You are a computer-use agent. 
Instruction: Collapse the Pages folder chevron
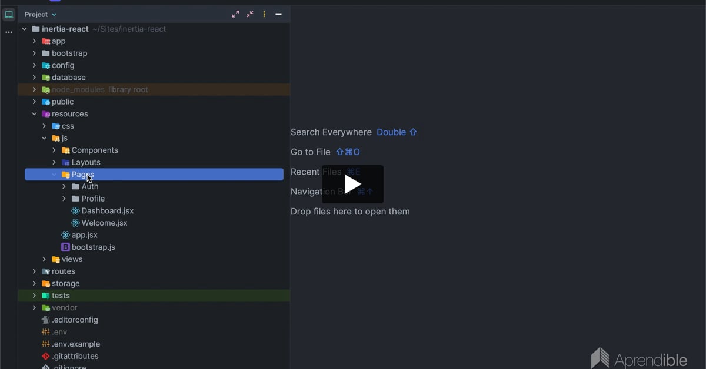54,175
